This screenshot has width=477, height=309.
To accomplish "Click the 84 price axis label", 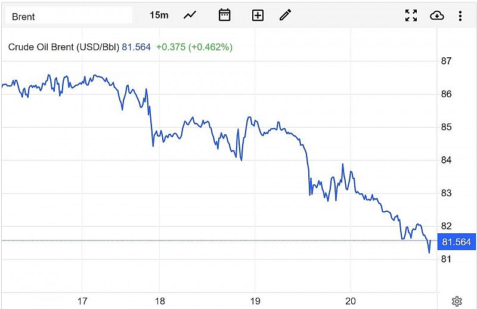I will click(446, 160).
